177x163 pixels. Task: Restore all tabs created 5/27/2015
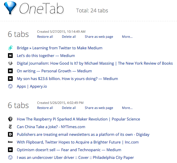pos(45,37)
